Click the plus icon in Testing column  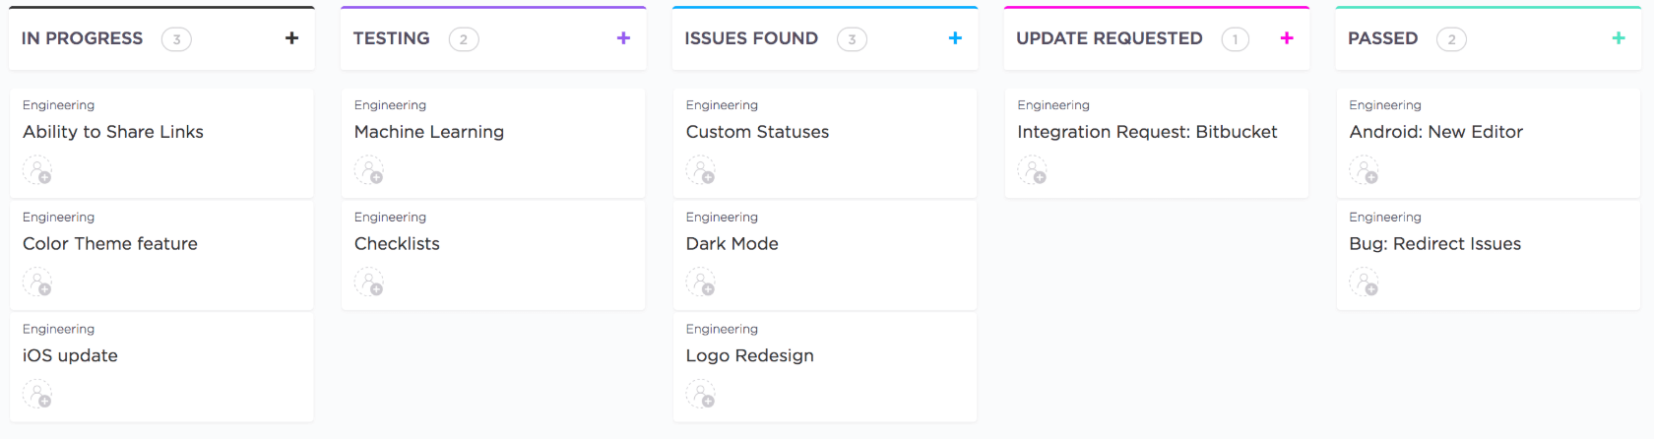[x=623, y=38]
